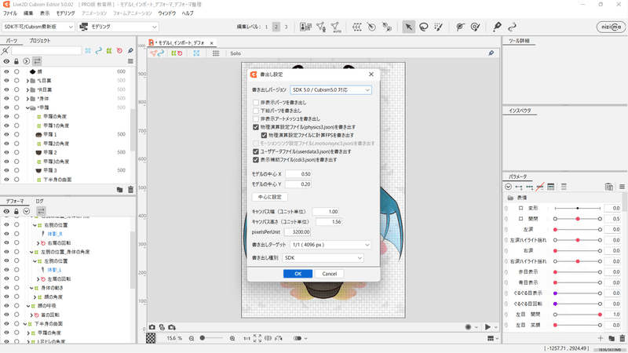Screen dimensions: 628x353
Task: Click OK in export settings dialog
Action: point(298,274)
